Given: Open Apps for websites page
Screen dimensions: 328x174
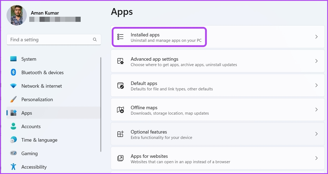Looking at the screenshot, I should pos(218,158).
